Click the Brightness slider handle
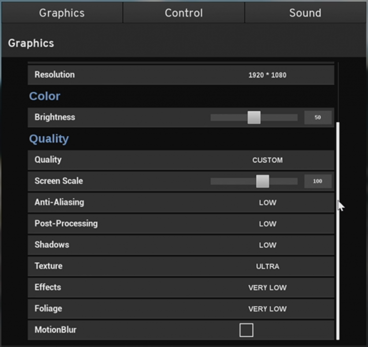 [x=254, y=117]
